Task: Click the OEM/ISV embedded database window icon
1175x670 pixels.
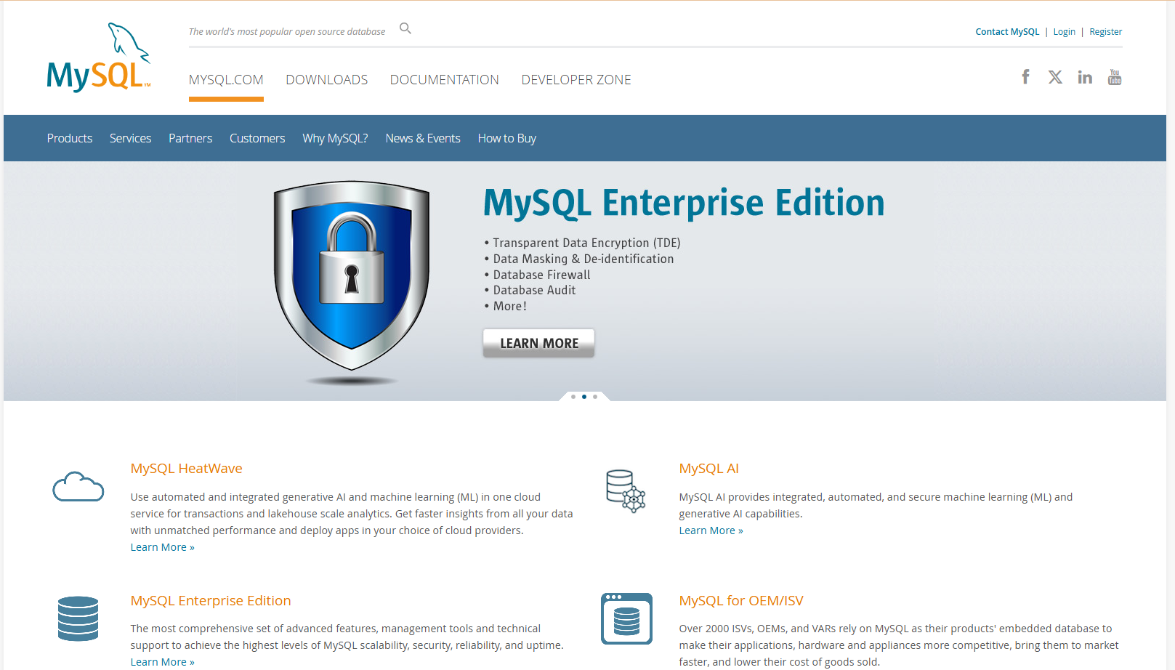Action: 626,618
